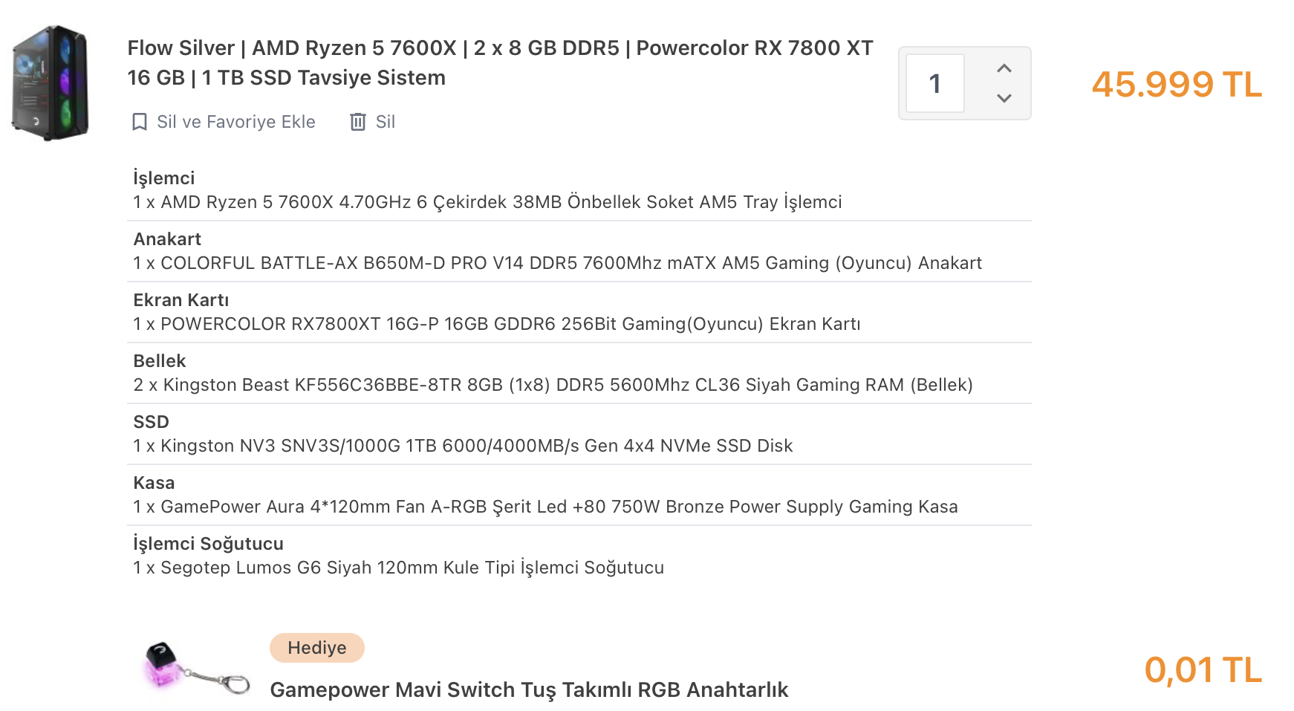This screenshot has width=1294, height=711.
Task: Open the Flow Silver PC case thumbnail
Action: (51, 82)
